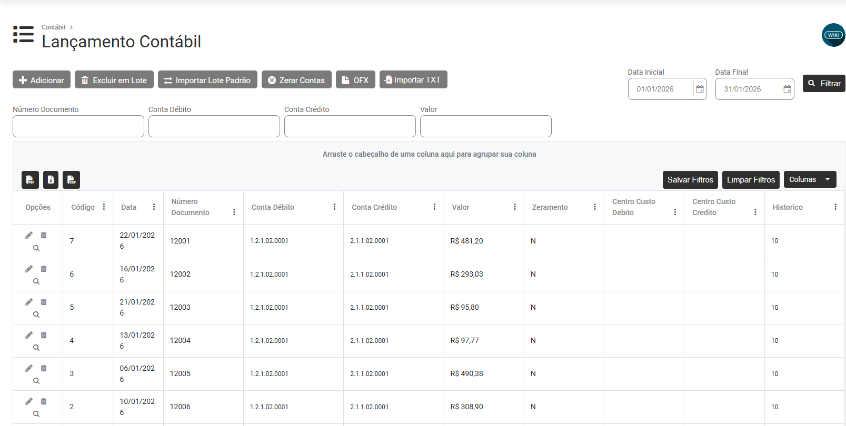View details of document 12005 entry

tap(36, 381)
